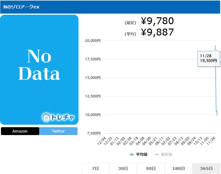Click the No Data card image
Viewport: 221px width, 174px height.
(x=39, y=70)
